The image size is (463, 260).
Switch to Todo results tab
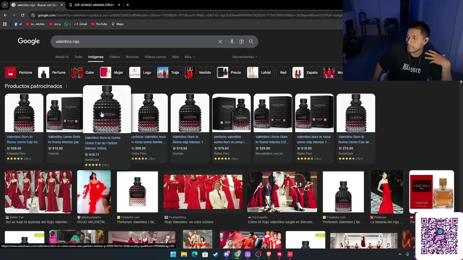pos(78,57)
